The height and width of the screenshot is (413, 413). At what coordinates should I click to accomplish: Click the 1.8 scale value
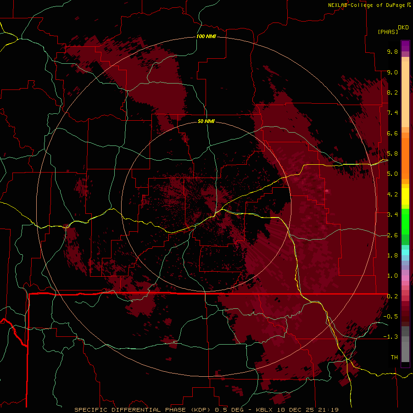pyautogui.click(x=392, y=256)
